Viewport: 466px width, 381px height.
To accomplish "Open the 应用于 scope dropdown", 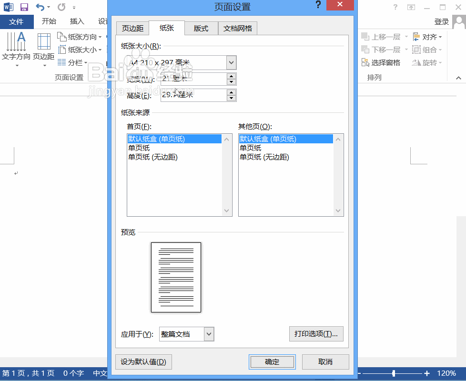I will [208, 334].
